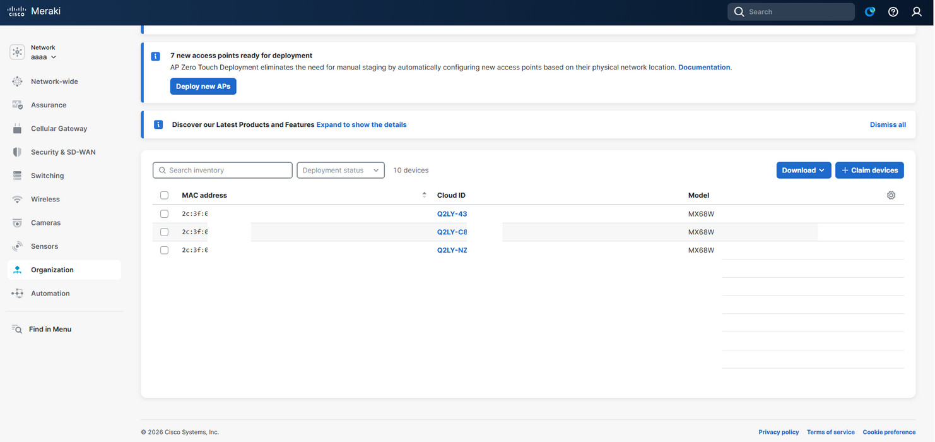Click the Cameras sidebar icon
Screen dimensions: 935x442
pos(18,223)
